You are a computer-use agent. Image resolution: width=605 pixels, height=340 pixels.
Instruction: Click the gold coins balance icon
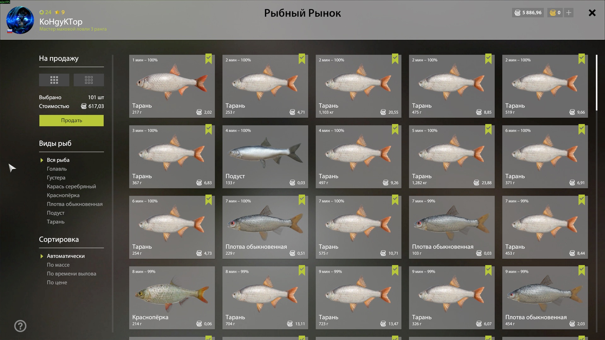(x=553, y=13)
